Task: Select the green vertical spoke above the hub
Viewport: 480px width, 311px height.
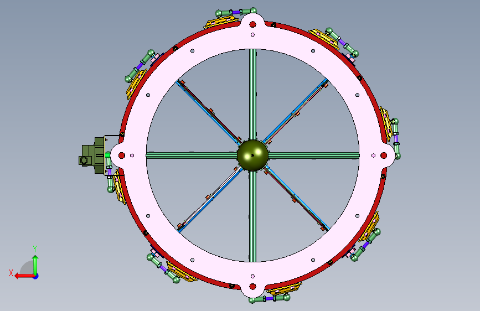Action: pos(252,94)
